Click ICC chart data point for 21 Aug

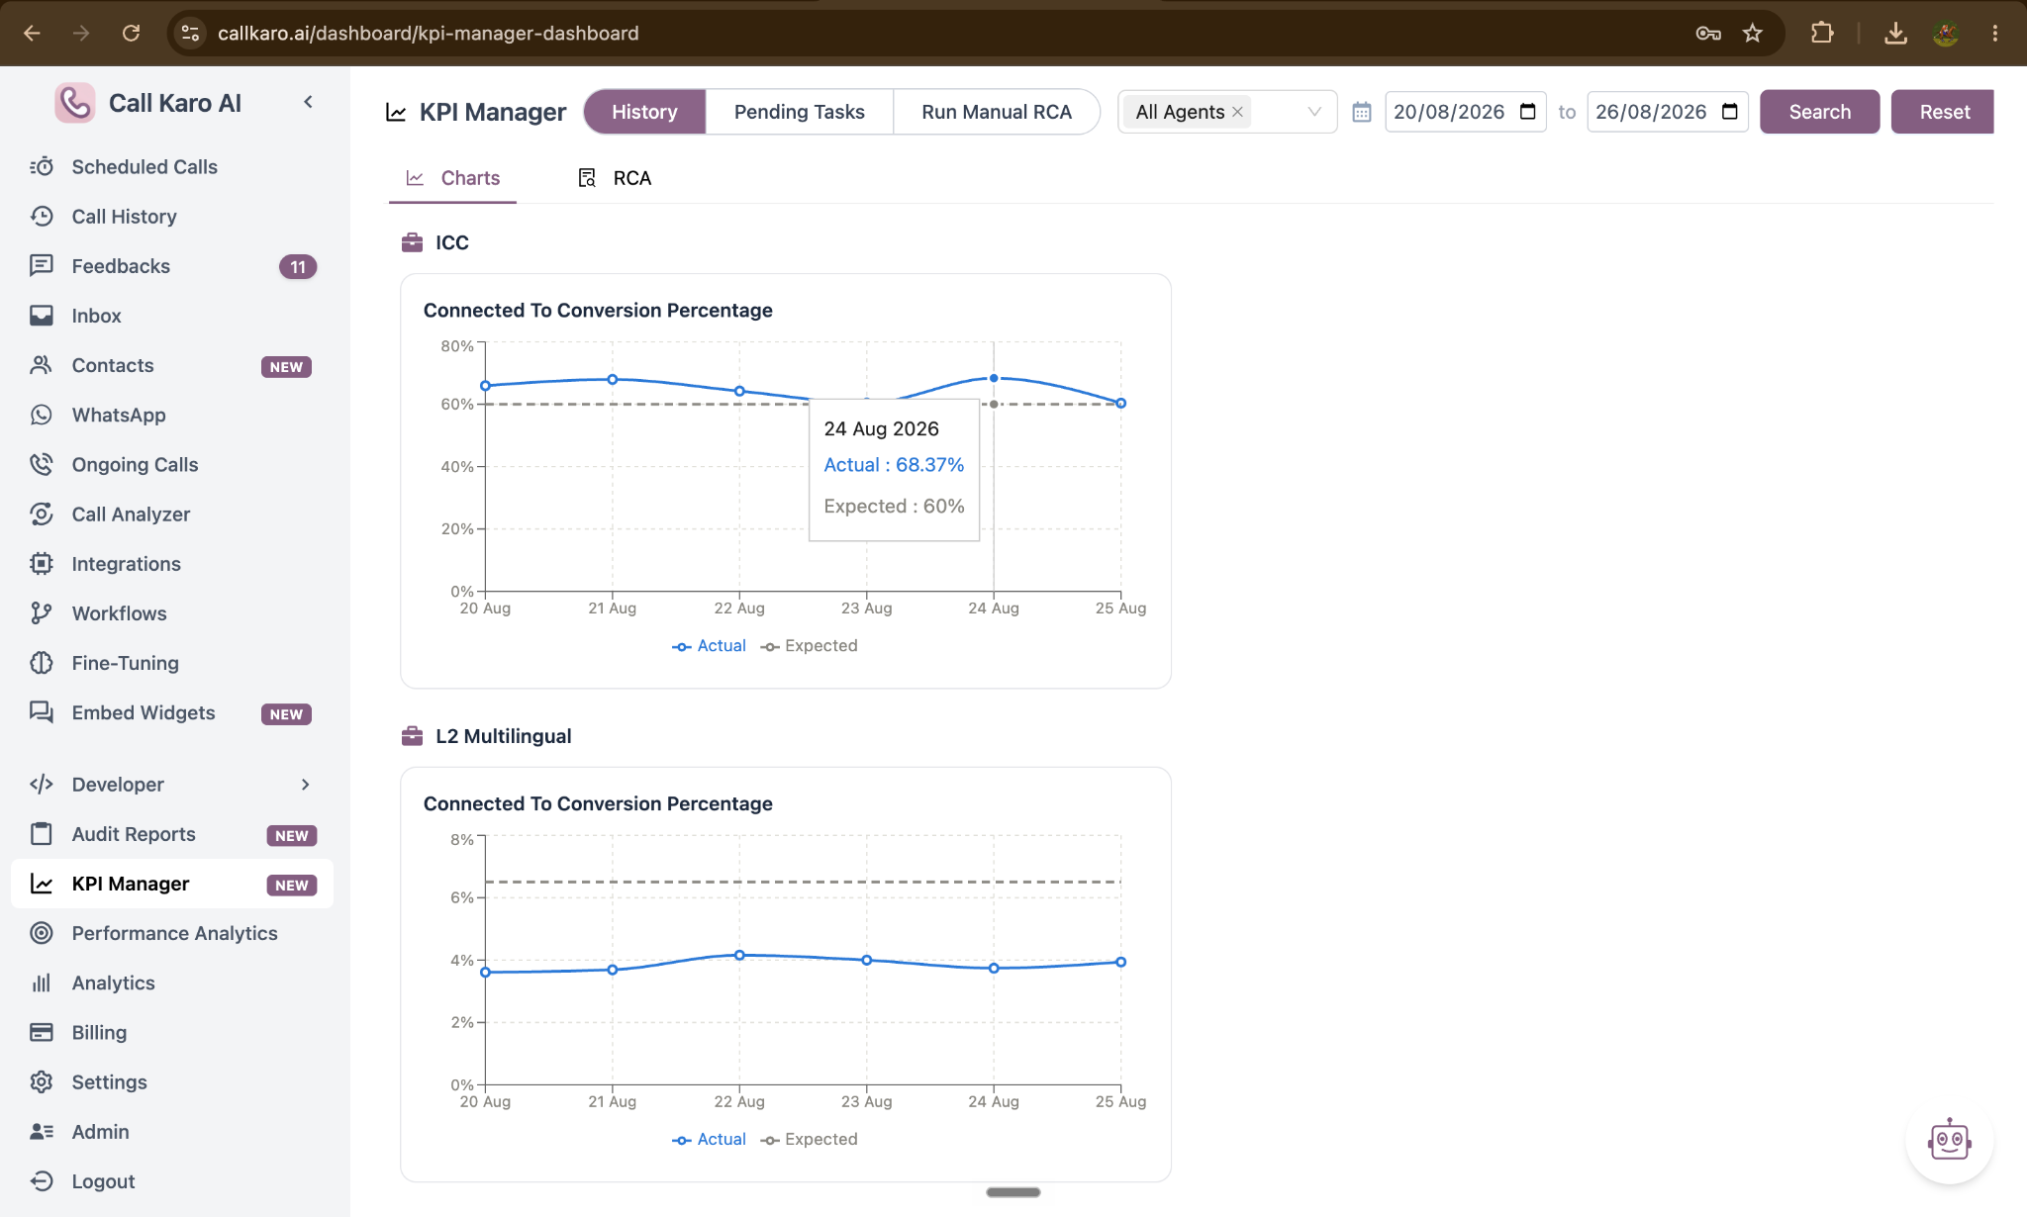(x=613, y=379)
